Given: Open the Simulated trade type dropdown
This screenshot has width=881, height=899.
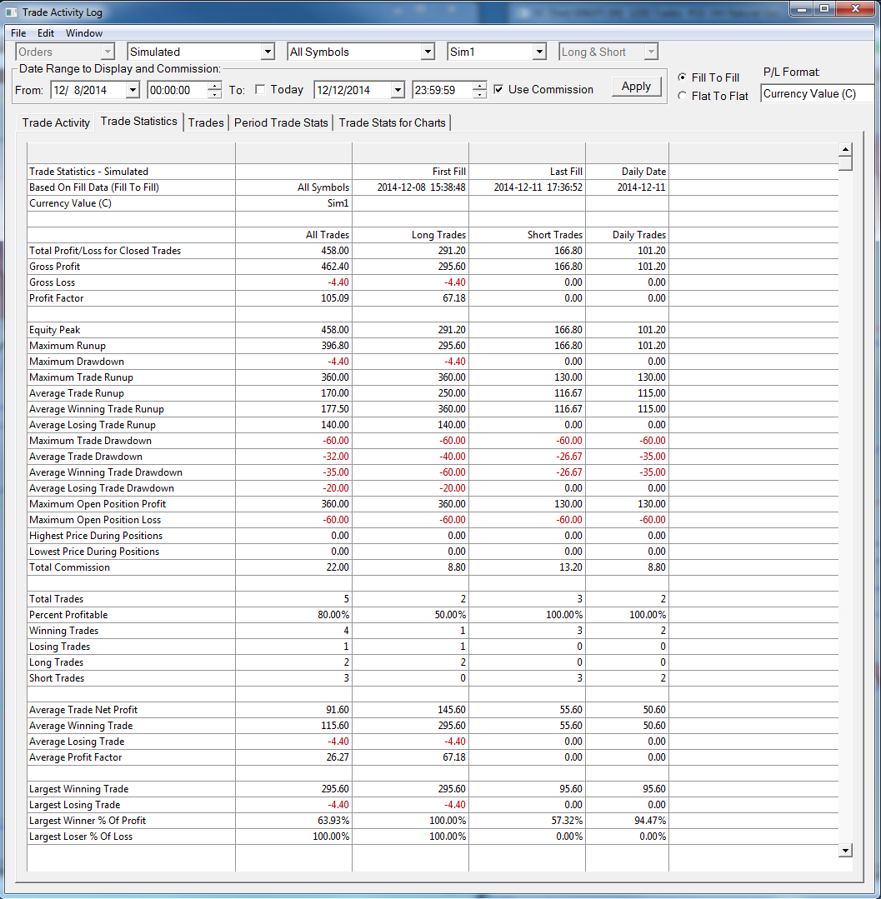Looking at the screenshot, I should (x=268, y=52).
